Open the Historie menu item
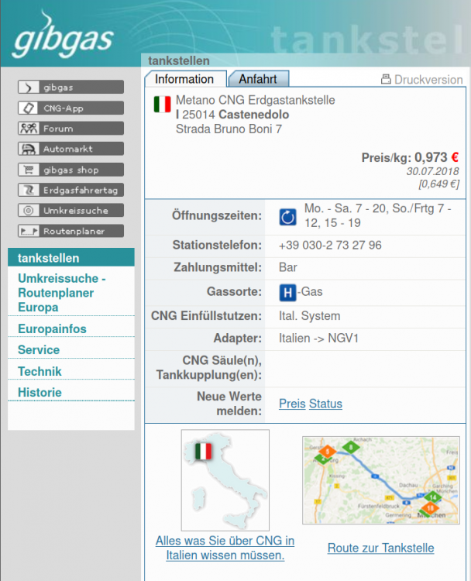This screenshot has height=581, width=471. (x=40, y=393)
